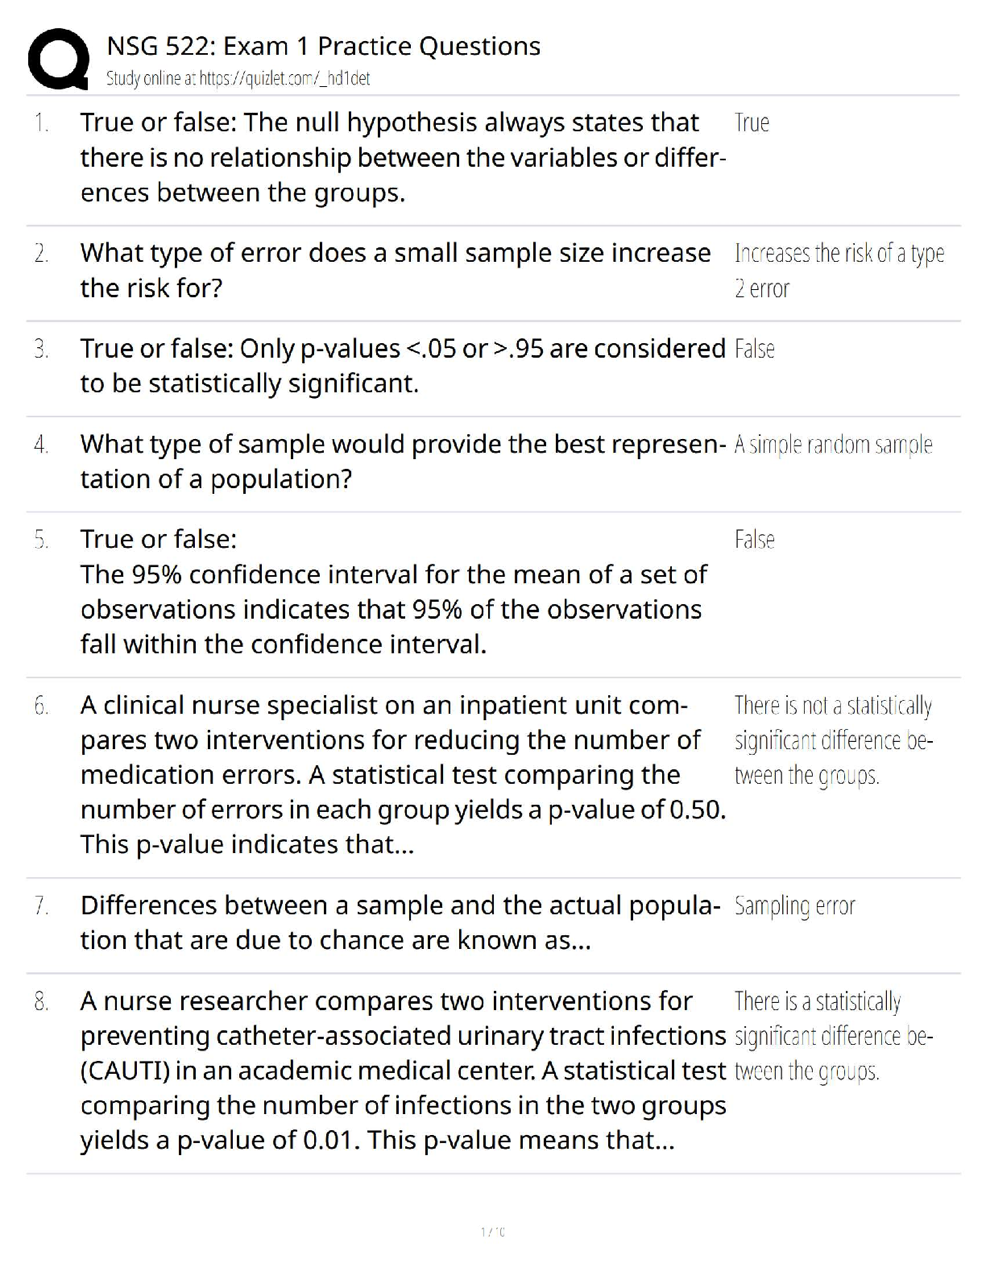Click the "A simple random sample" answer

833,445
